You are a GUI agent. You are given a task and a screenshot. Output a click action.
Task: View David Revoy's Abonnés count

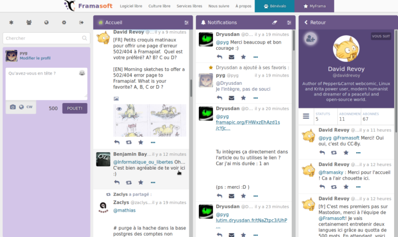click(371, 117)
